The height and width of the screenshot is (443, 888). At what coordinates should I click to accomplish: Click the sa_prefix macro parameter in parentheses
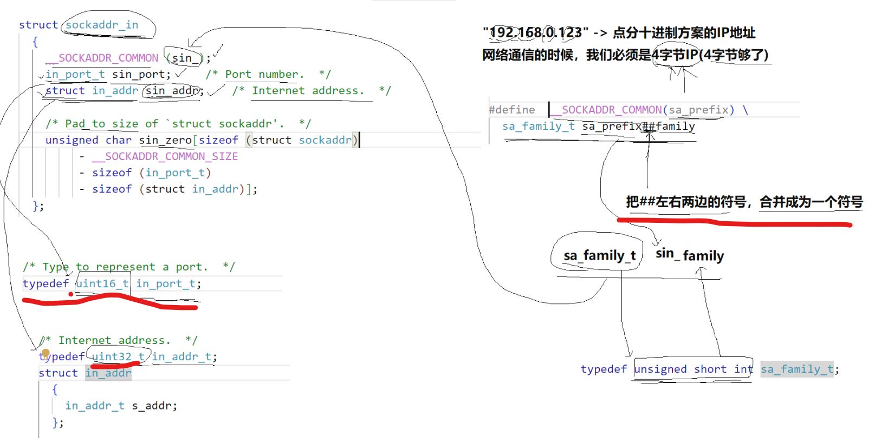click(699, 110)
